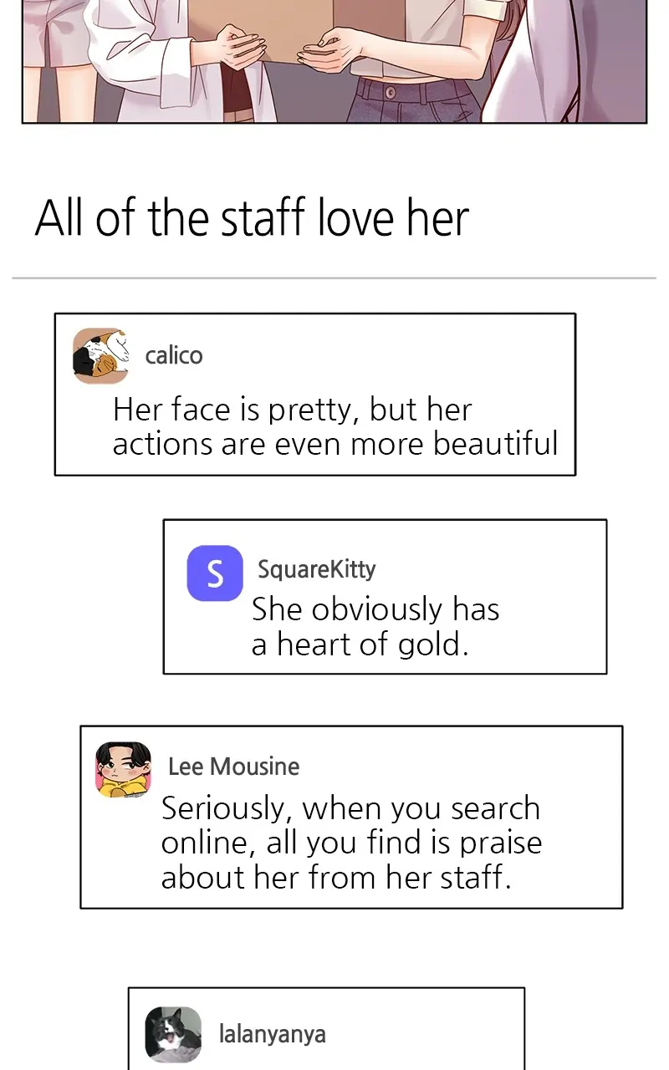669x1070 pixels.
Task: Click the cardboard box in the comic panel
Action: (276, 25)
